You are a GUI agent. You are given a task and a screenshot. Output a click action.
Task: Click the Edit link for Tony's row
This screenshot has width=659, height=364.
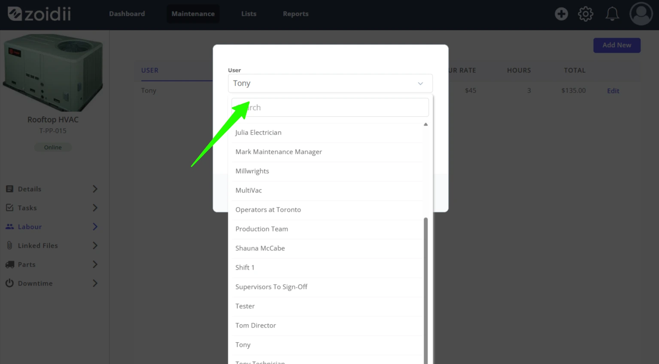point(613,91)
